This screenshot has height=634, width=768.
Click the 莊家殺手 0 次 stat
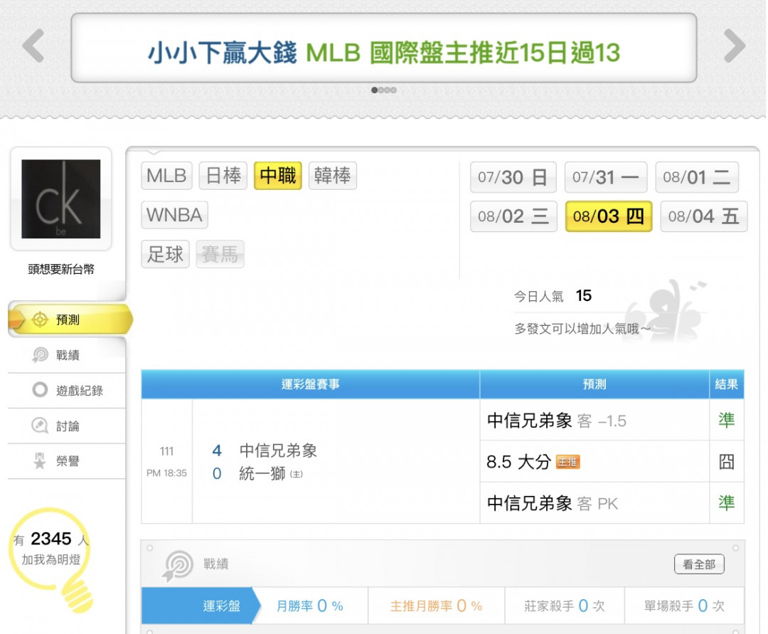565,606
